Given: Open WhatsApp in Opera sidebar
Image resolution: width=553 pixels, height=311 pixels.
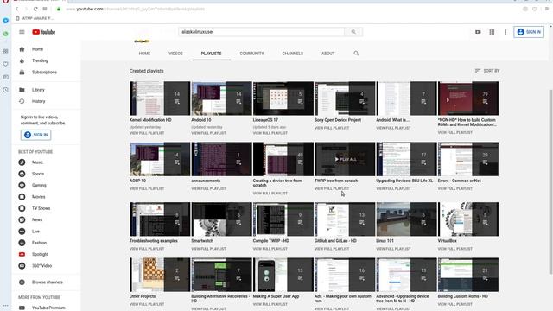Looking at the screenshot, I should (x=6, y=34).
